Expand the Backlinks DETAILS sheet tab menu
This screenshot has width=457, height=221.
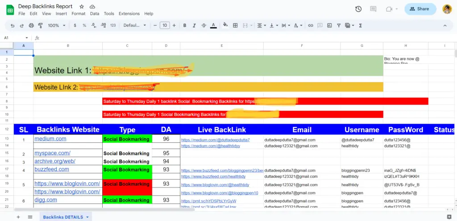pos(88,217)
